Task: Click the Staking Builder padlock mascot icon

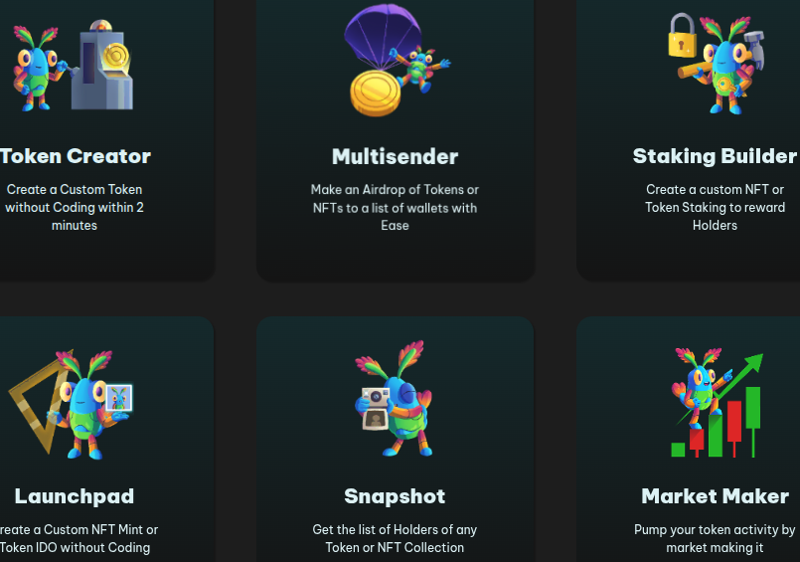Action: pyautogui.click(x=717, y=64)
